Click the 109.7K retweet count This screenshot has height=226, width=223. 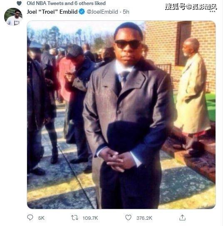(90, 218)
